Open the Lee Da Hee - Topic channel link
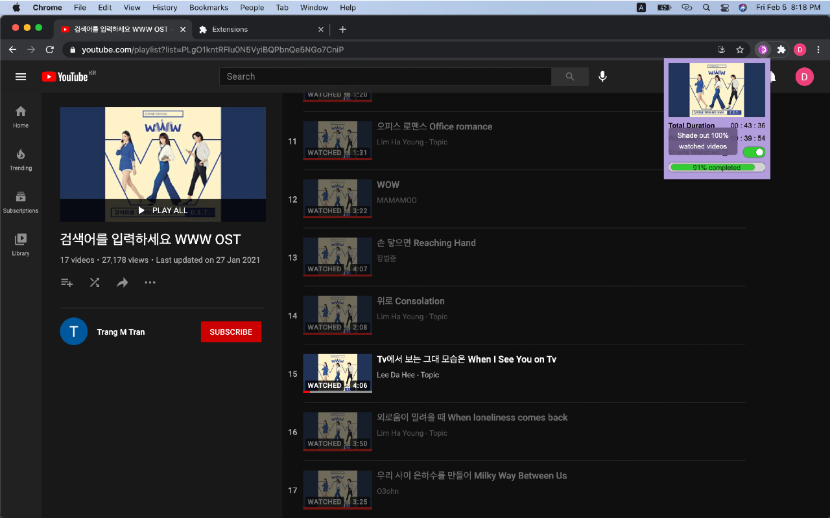Viewport: 830px width, 518px height. pyautogui.click(x=408, y=375)
